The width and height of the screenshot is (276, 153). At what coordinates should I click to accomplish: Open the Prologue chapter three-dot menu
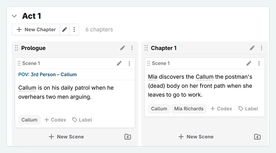click(132, 48)
